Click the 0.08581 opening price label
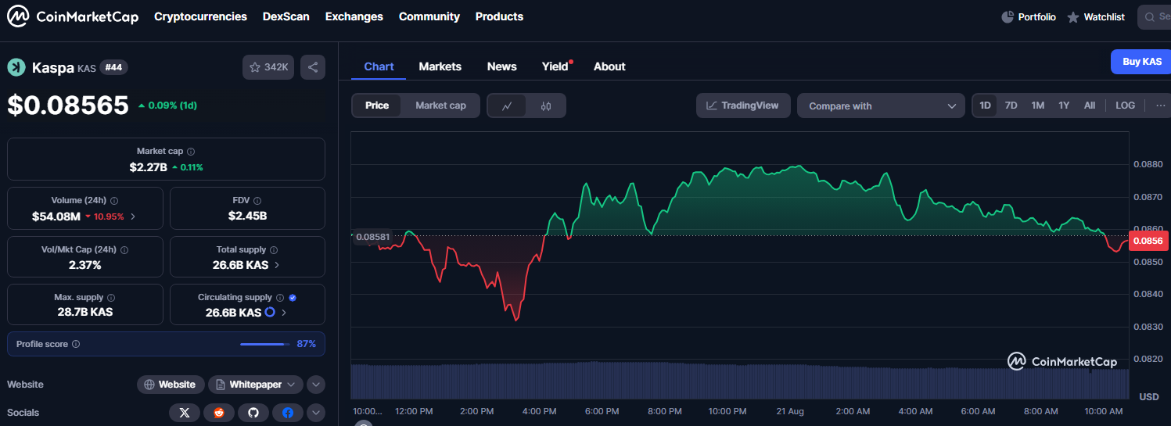Screen dimensions: 1171x426 click(372, 236)
